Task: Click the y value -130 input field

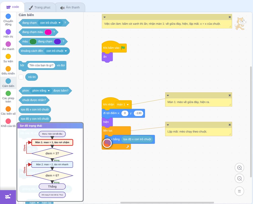Action: tap(138, 113)
